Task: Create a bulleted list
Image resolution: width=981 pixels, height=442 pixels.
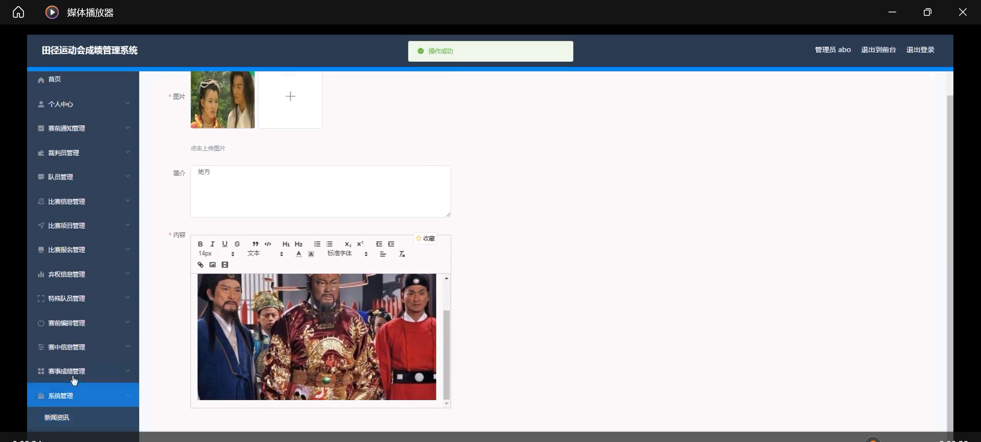Action: [x=330, y=244]
